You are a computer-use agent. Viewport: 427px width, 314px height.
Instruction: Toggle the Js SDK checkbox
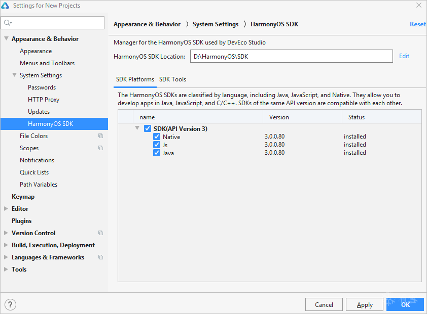click(x=157, y=145)
